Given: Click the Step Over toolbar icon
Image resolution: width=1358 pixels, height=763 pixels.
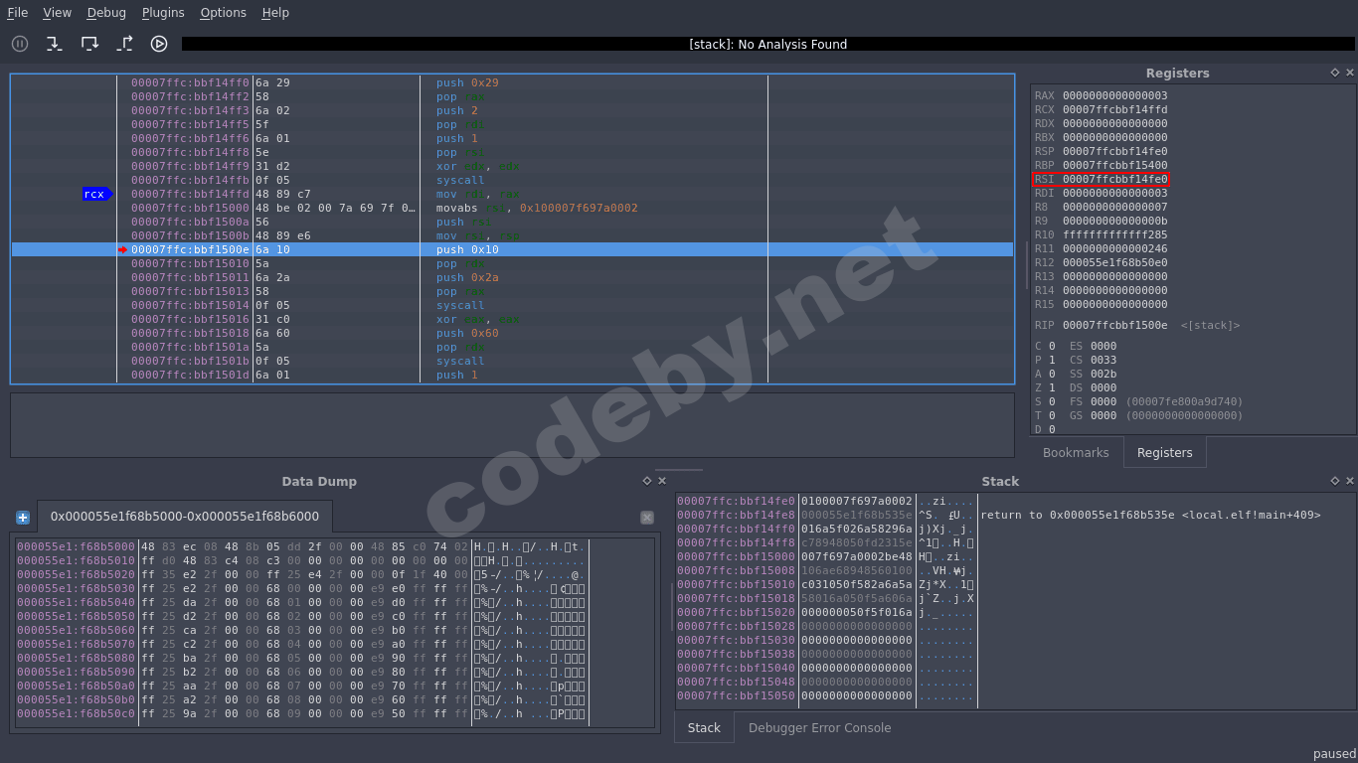Looking at the screenshot, I should pos(89,44).
